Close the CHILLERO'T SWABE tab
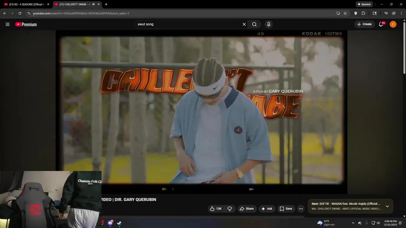The height and width of the screenshot is (228, 406). click(x=99, y=4)
